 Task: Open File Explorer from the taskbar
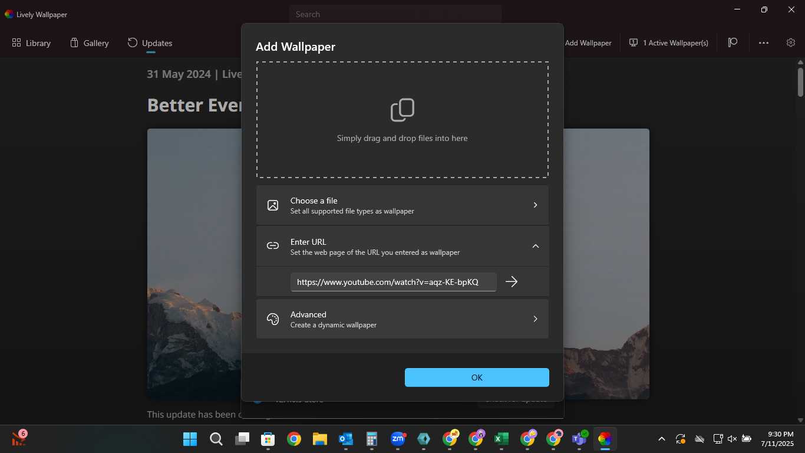[320, 439]
